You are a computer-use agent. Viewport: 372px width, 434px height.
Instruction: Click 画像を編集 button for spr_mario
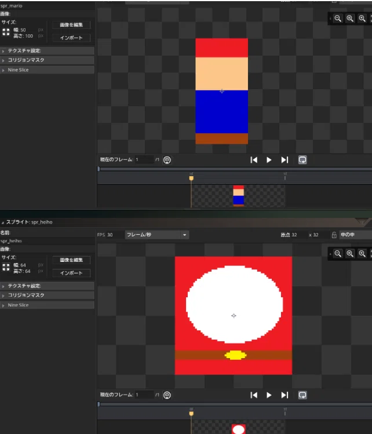click(x=71, y=25)
